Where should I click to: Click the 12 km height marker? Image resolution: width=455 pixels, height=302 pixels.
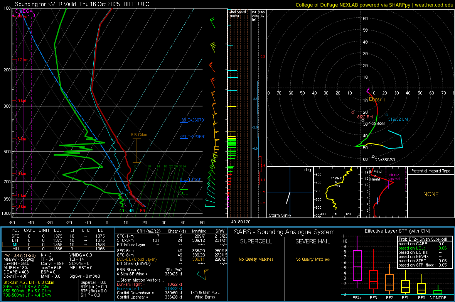coord(23,60)
